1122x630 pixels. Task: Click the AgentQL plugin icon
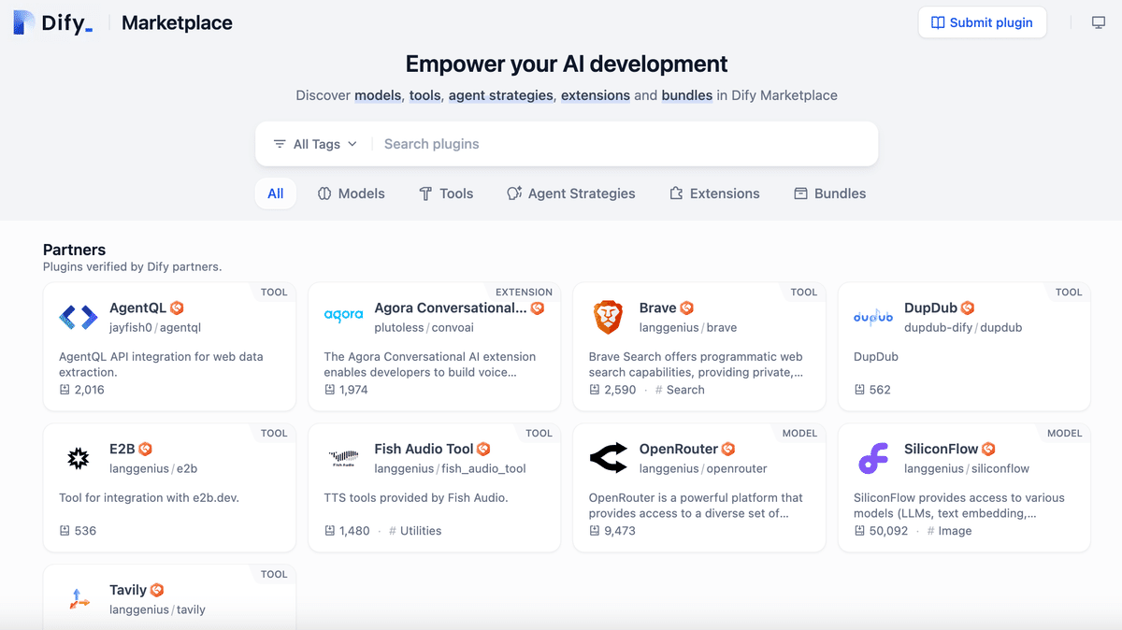(x=79, y=317)
